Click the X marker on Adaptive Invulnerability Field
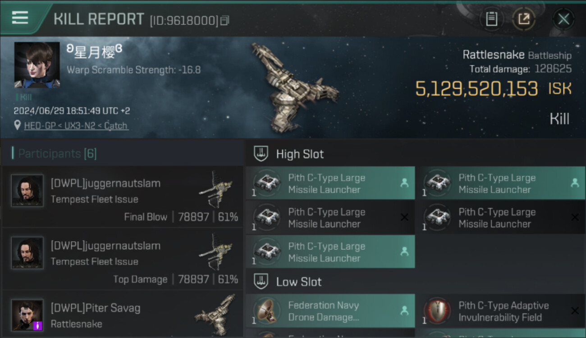This screenshot has height=338, width=586. pyautogui.click(x=574, y=311)
